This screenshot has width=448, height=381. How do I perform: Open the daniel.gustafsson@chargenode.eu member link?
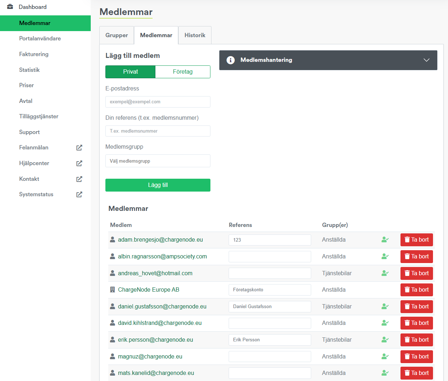(x=162, y=307)
